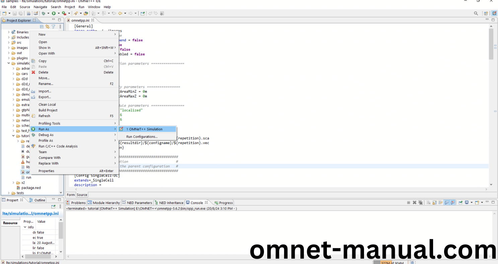This screenshot has width=498, height=264.
Task: Click the Pin Console icon
Action: point(460,203)
